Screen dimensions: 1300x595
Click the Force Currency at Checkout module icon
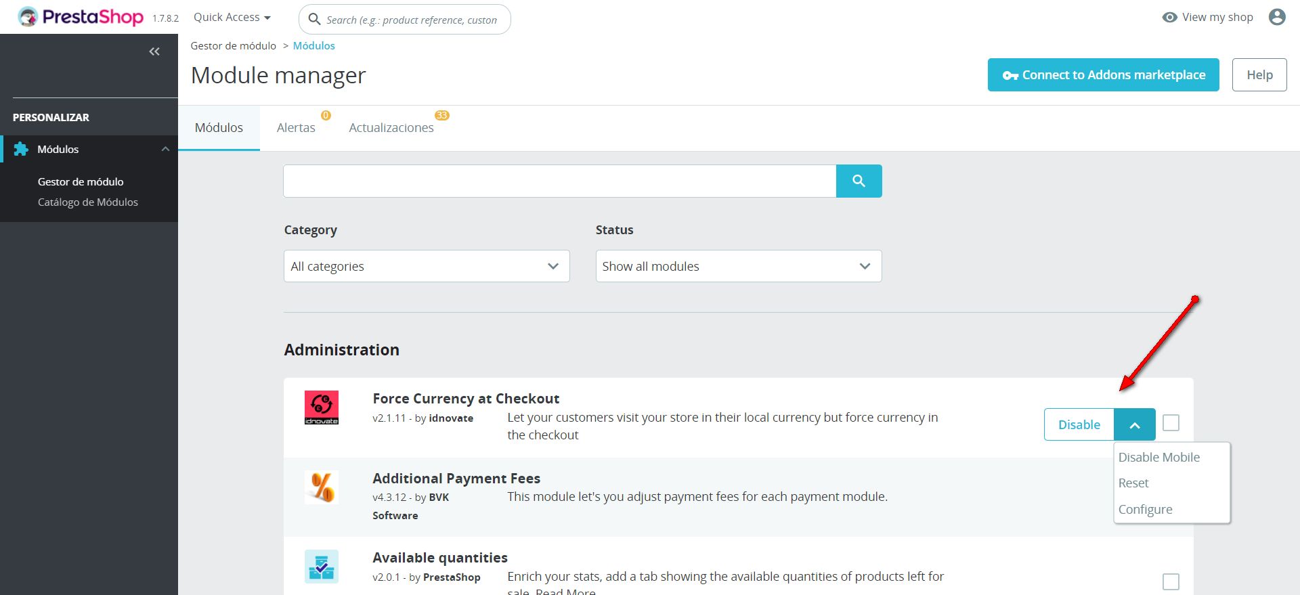coord(322,407)
